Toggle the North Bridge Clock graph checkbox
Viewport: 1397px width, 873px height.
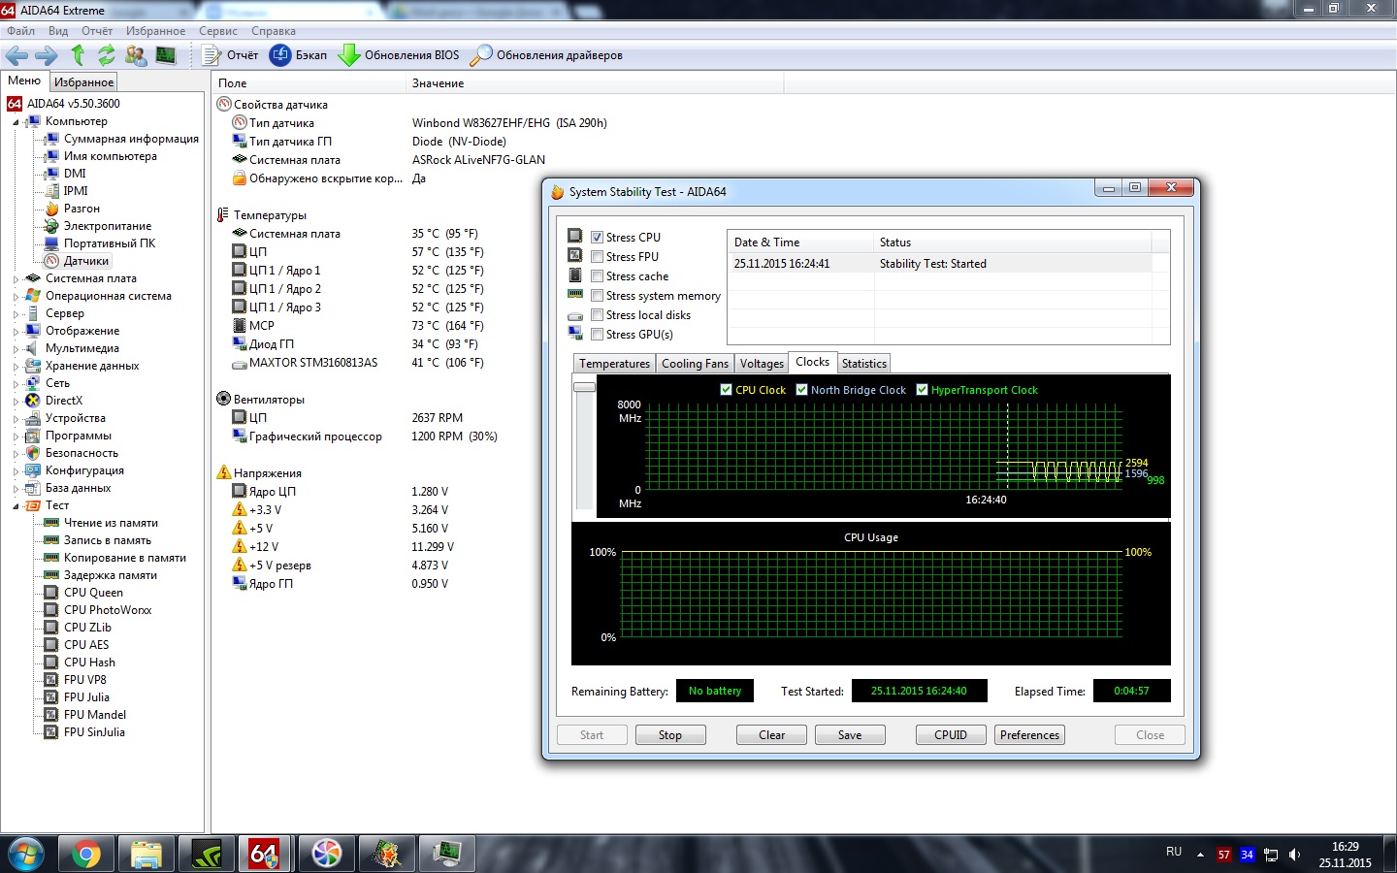pos(801,390)
